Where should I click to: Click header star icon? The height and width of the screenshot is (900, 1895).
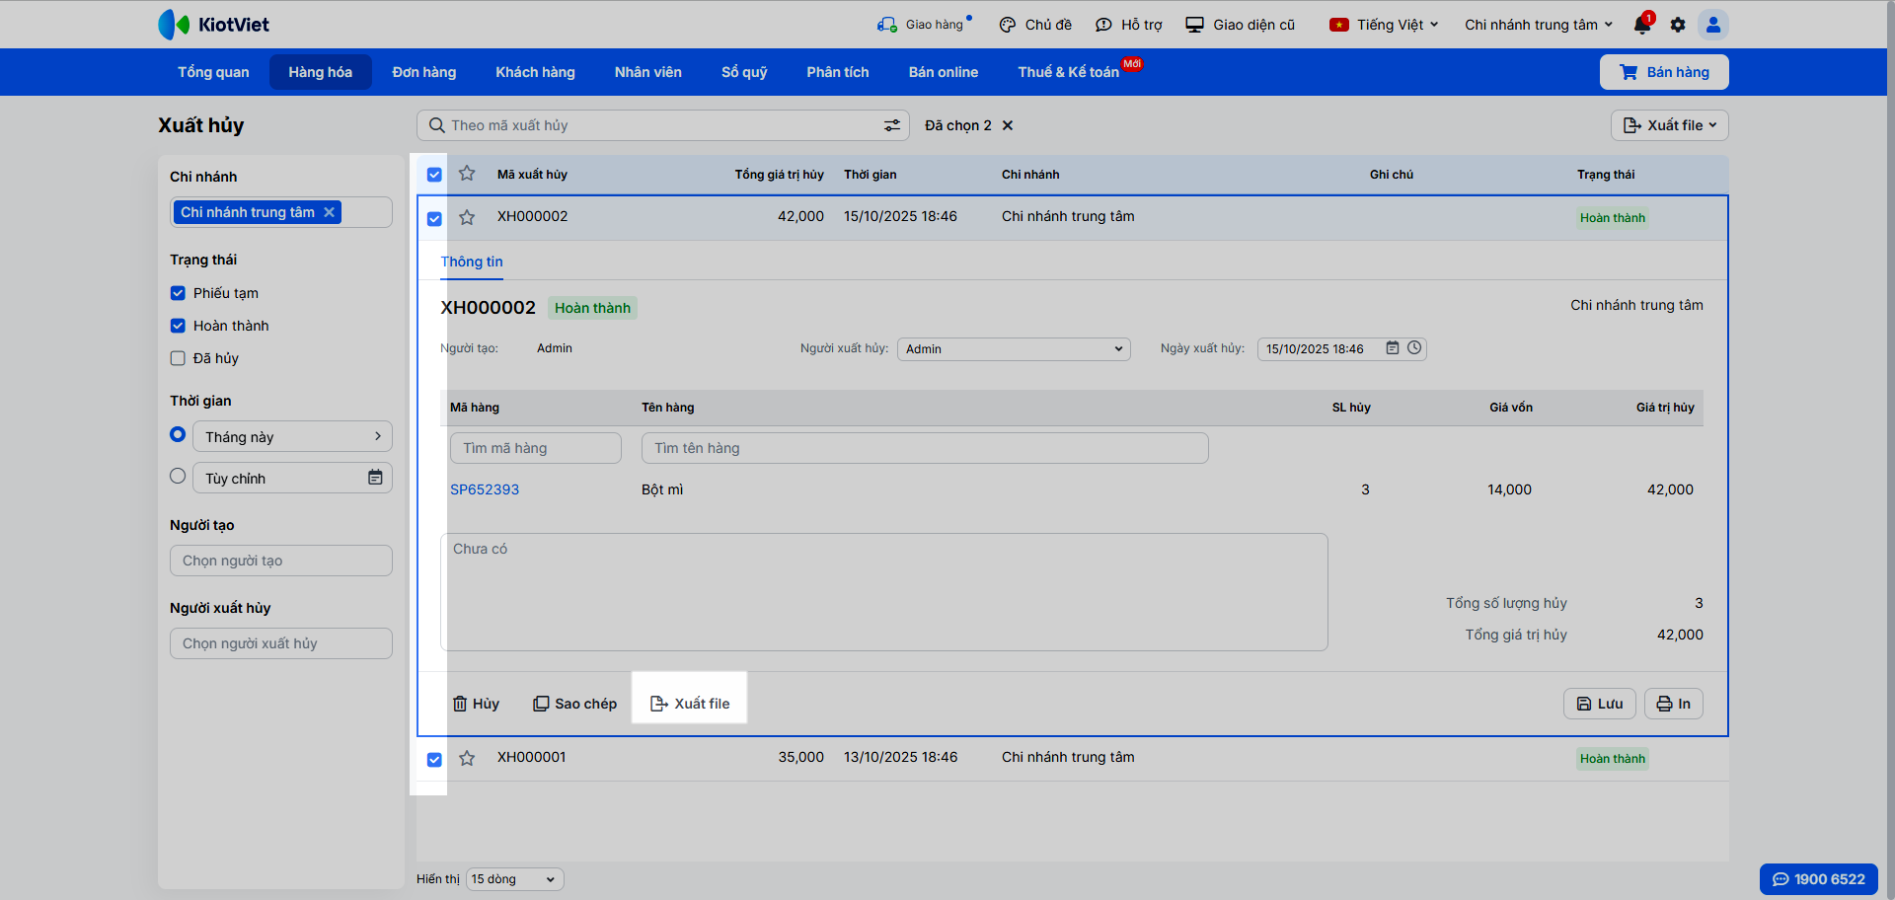pyautogui.click(x=467, y=174)
